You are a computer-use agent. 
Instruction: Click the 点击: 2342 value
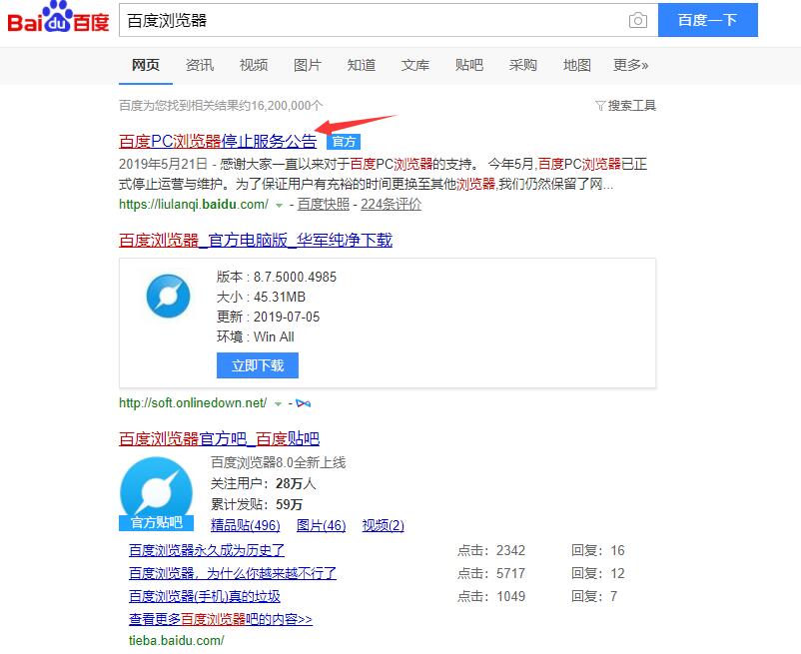[491, 550]
